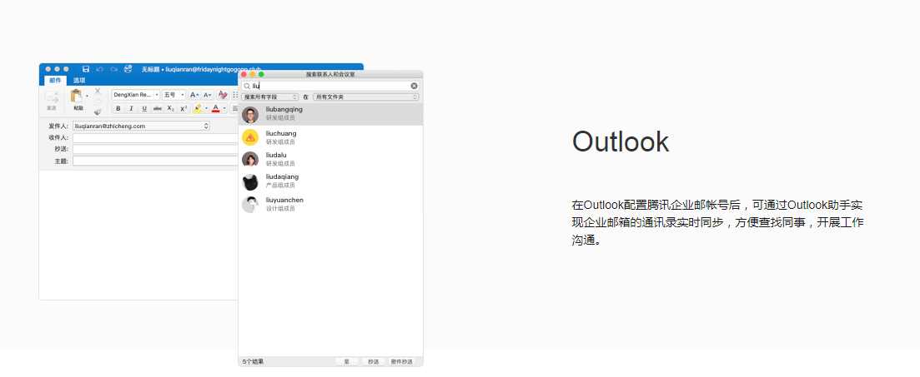Screen dimensions: 920x377
Task: Click the Send (发送) icon
Action: [x=52, y=98]
